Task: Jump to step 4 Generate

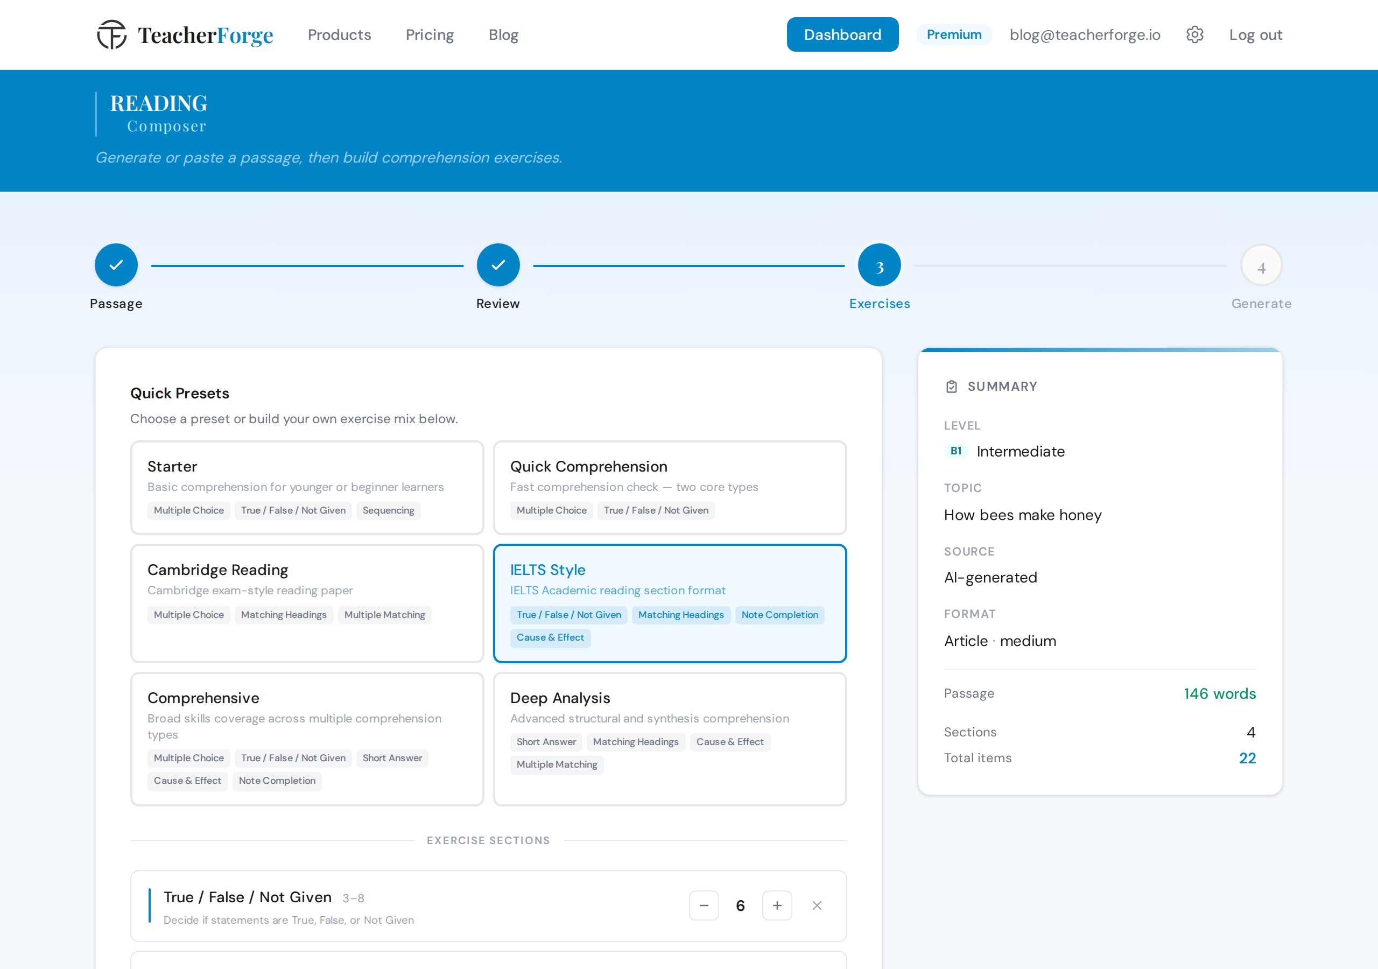Action: [1262, 265]
